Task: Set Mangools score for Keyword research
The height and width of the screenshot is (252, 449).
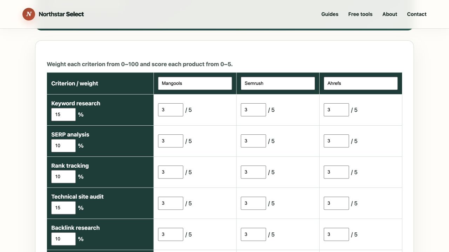Action: [170, 110]
